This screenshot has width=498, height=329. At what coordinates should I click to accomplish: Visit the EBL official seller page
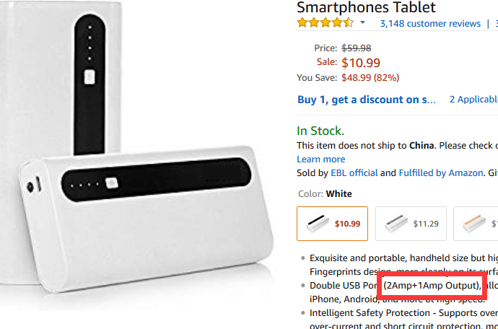pyautogui.click(x=354, y=172)
